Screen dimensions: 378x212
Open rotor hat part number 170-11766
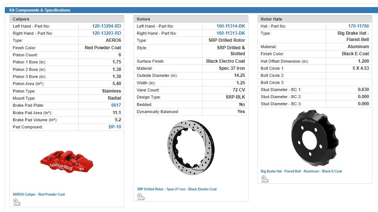358,26
